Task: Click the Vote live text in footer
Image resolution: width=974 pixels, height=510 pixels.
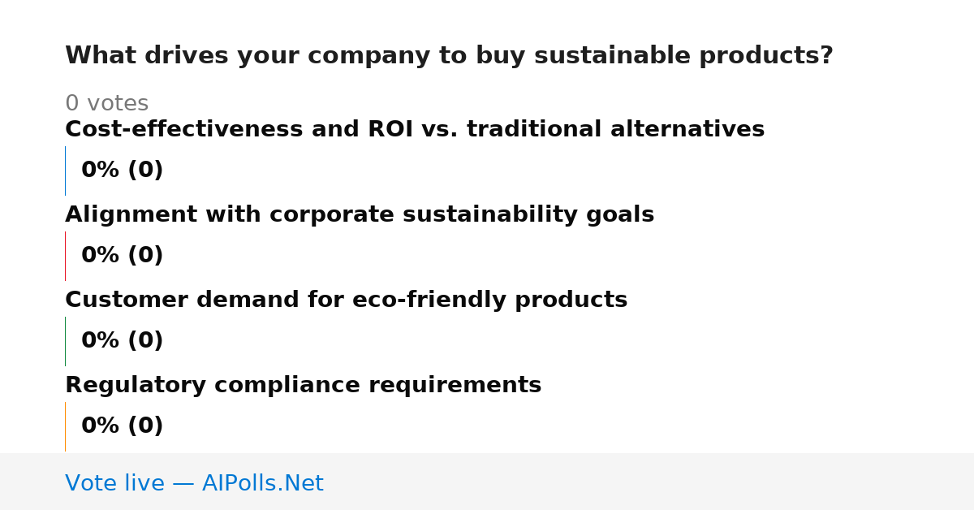Action: [x=114, y=484]
